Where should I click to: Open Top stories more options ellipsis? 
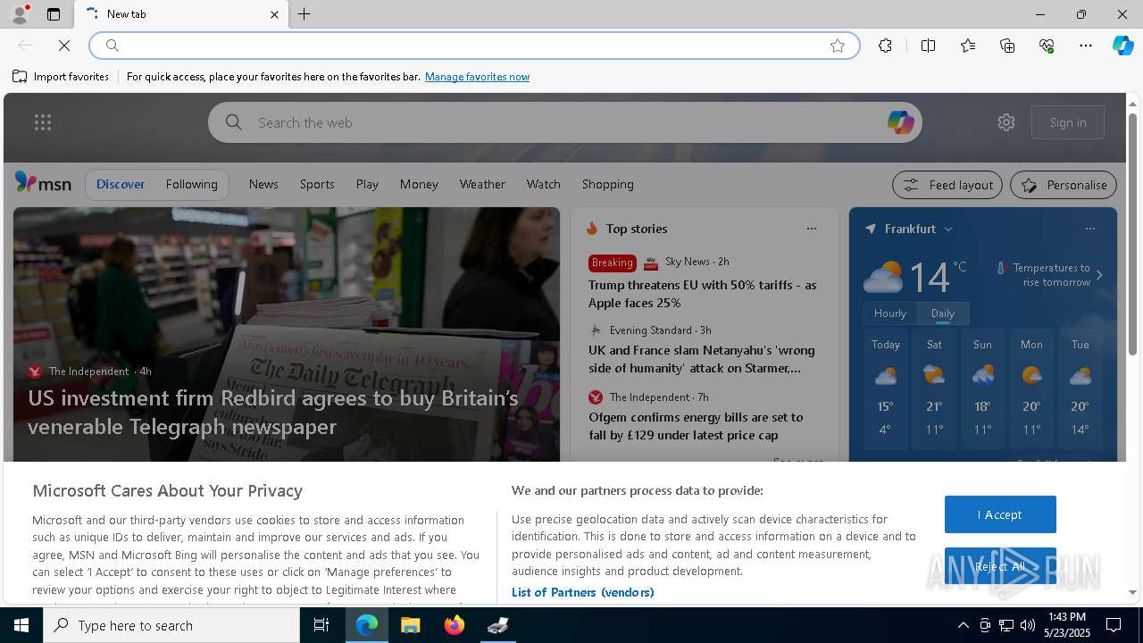(x=812, y=229)
